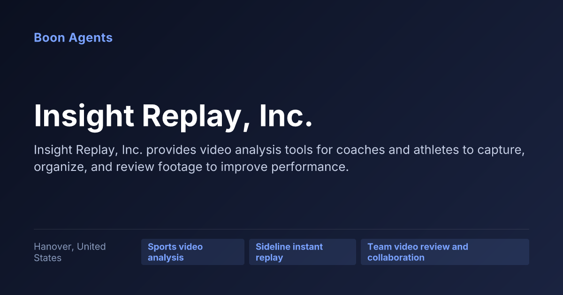Click the company description paragraph
Screen dimensions: 563x295
click(x=279, y=159)
